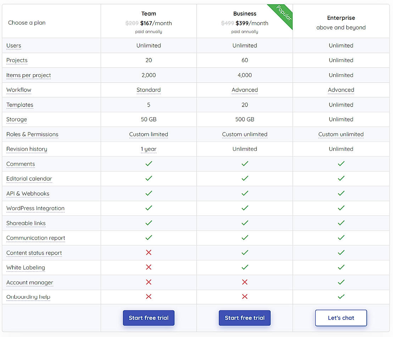Click the Team plan heading
Viewport: 393px width, 337px height.
(149, 13)
